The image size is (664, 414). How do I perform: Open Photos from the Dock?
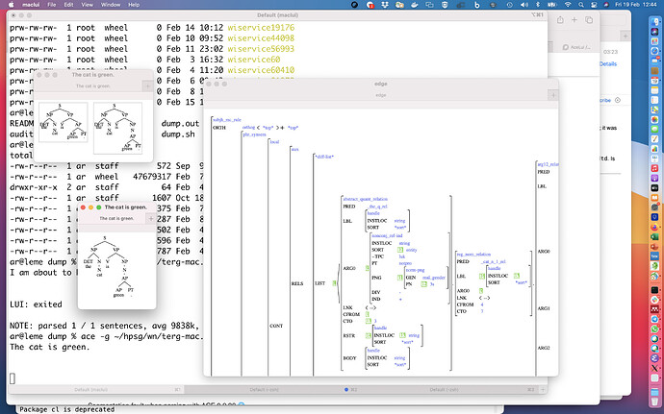coord(654,119)
